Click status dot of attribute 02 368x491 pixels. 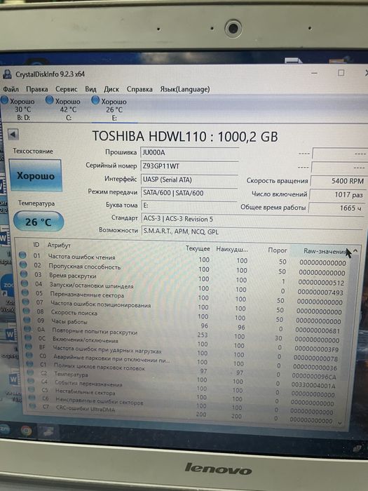pos(23,264)
